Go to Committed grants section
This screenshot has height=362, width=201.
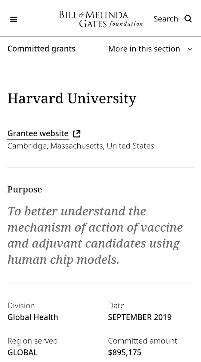(41, 49)
